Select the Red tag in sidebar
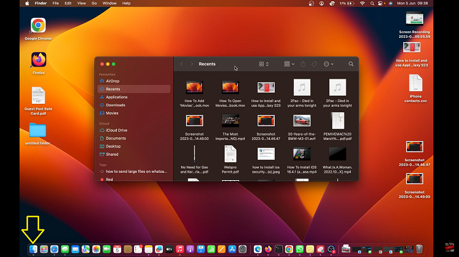Viewport: 459px width, 257px height. pyautogui.click(x=134, y=179)
